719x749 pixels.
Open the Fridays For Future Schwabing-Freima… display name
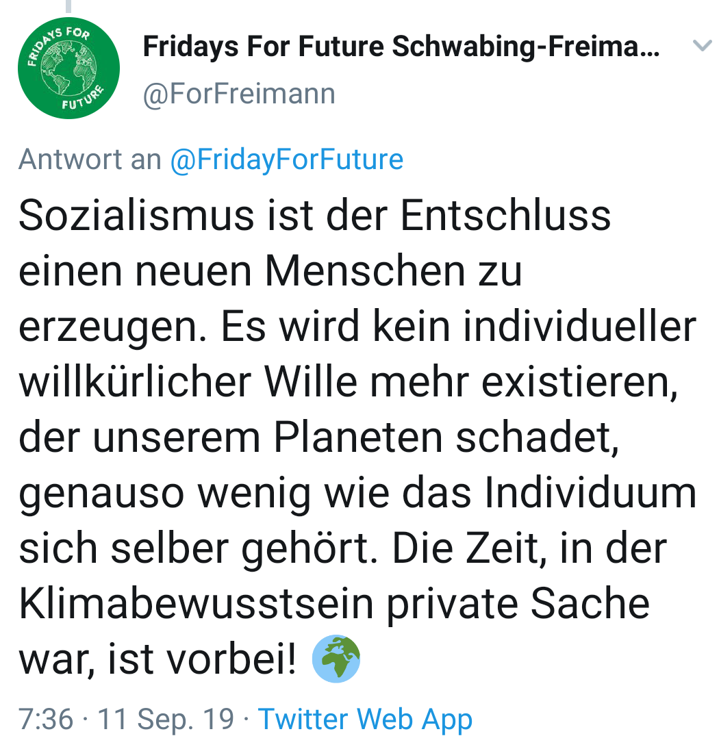[401, 47]
